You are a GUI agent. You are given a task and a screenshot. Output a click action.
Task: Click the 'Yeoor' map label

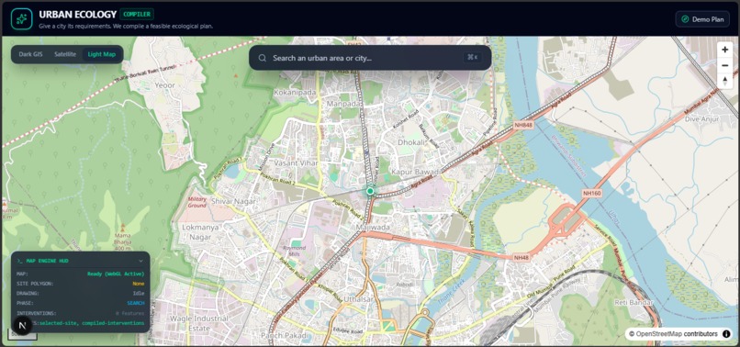click(x=164, y=85)
